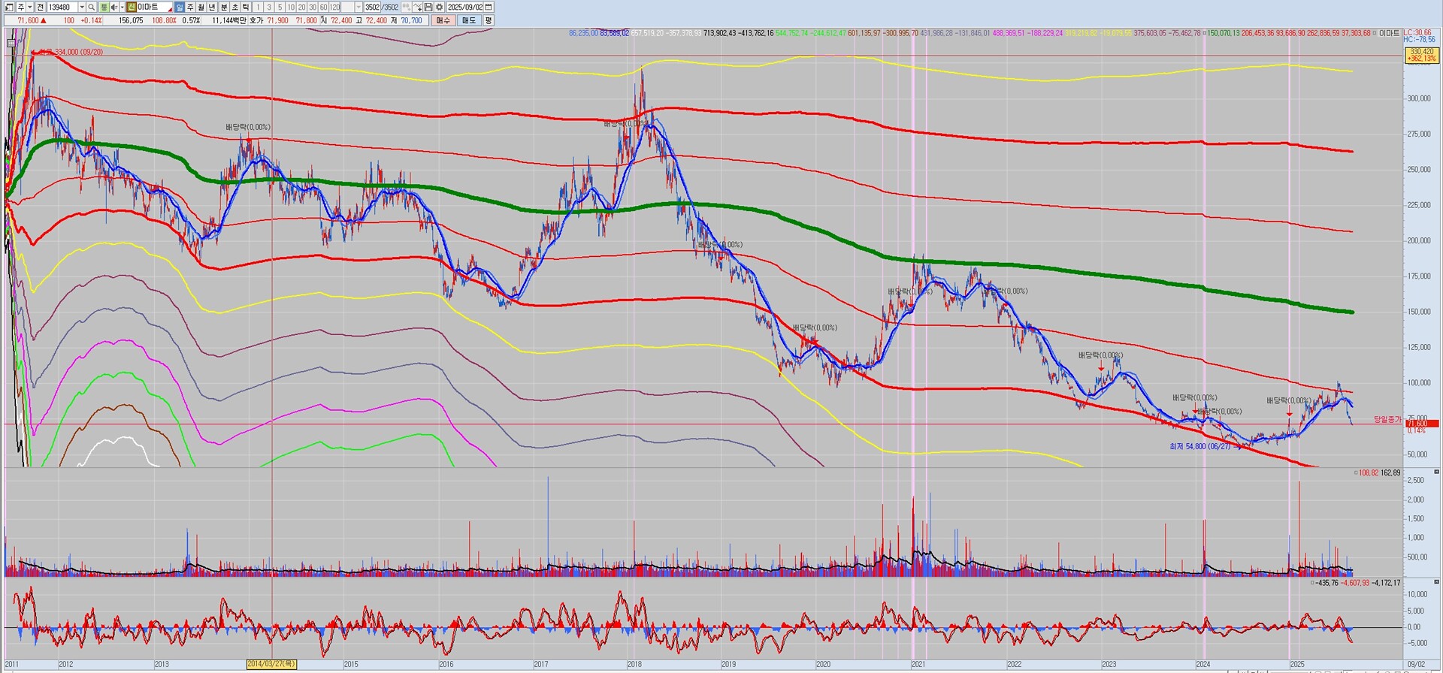This screenshot has width=1443, height=673.
Task: Click the stock search magnifier icon
Action: 92,8
